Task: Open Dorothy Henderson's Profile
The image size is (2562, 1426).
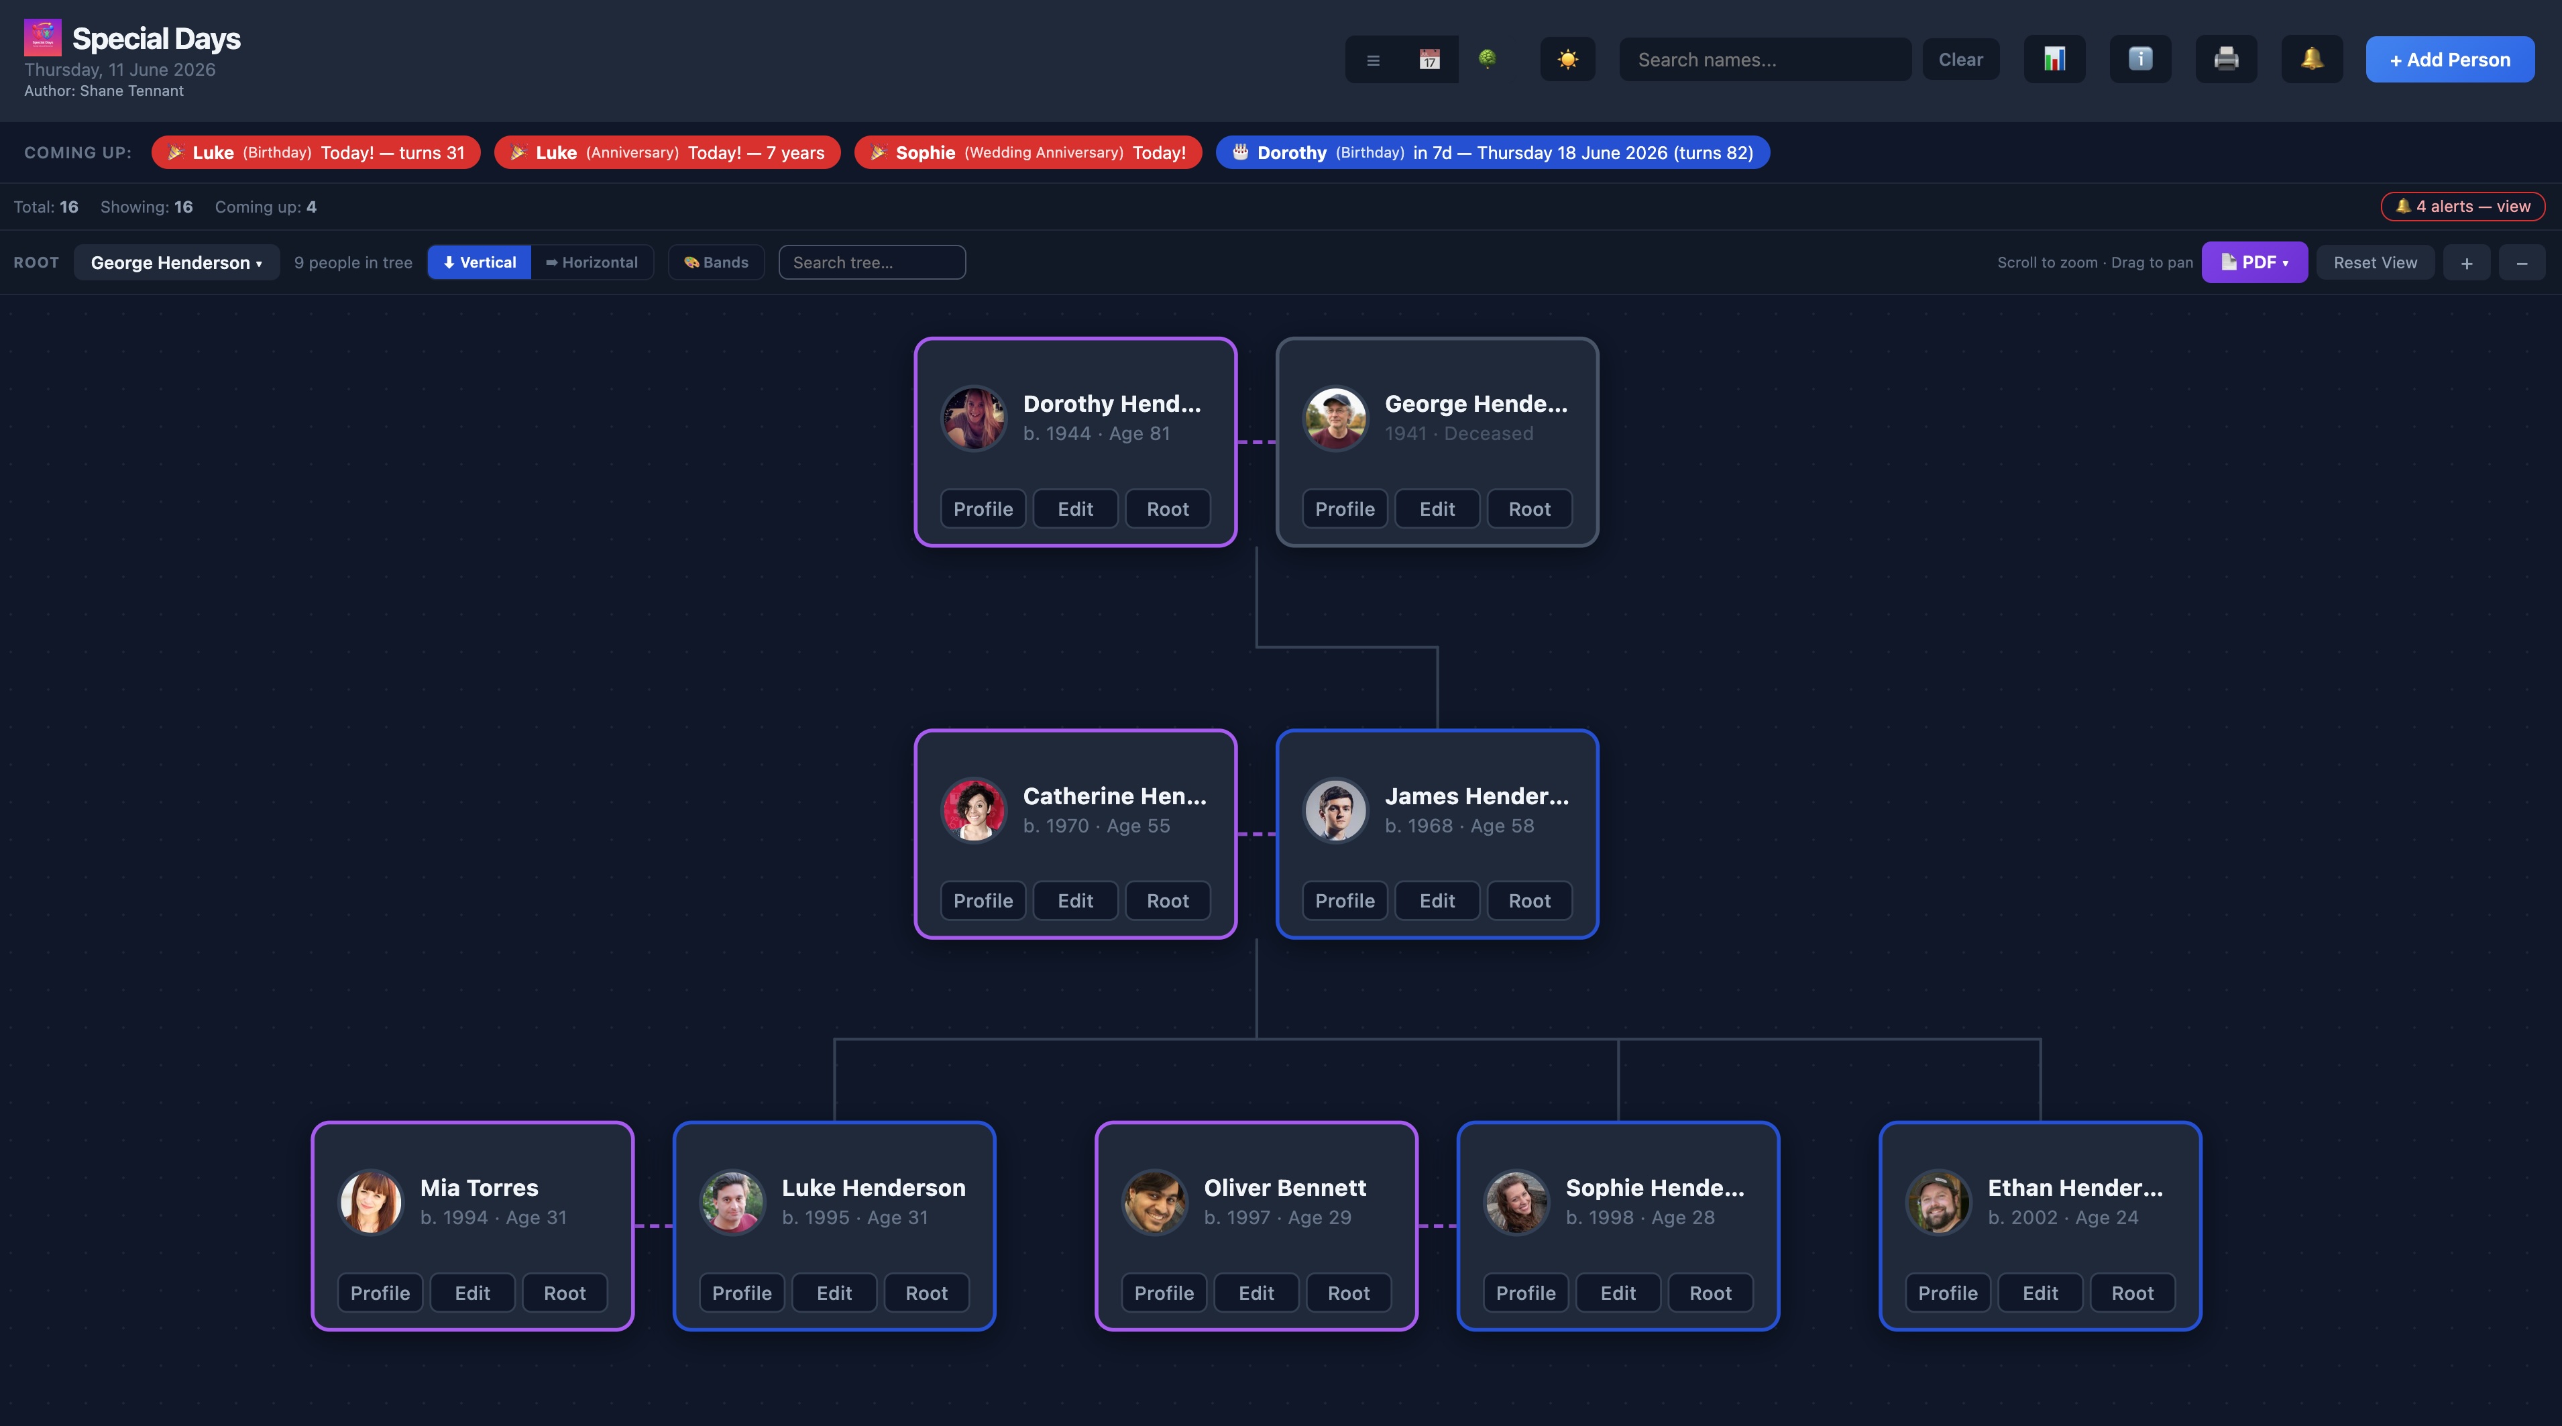Action: [x=983, y=509]
